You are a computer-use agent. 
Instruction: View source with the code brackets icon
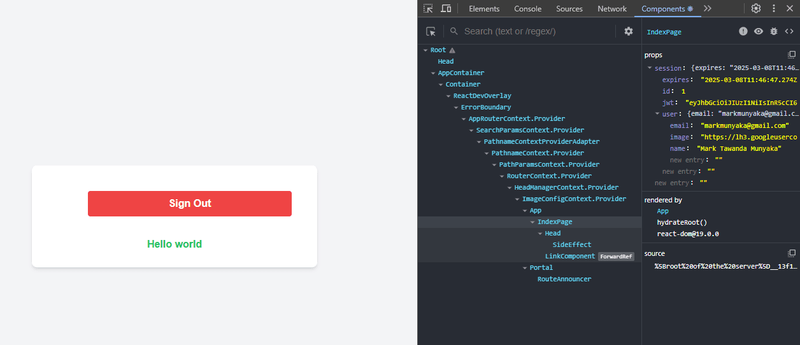(789, 31)
